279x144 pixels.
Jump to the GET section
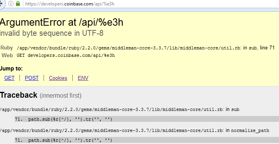[x=9, y=78]
